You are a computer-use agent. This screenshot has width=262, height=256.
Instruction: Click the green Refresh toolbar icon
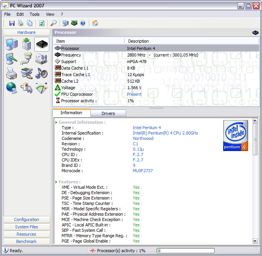42,23
